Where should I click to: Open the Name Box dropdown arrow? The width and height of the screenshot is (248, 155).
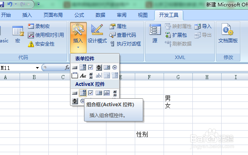(37, 68)
